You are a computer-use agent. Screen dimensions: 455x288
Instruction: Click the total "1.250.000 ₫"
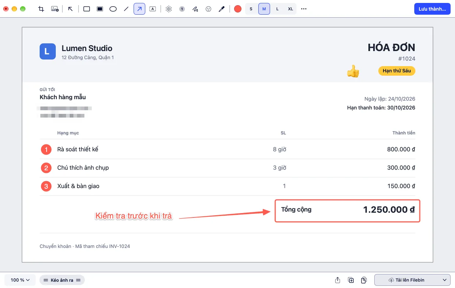(389, 210)
